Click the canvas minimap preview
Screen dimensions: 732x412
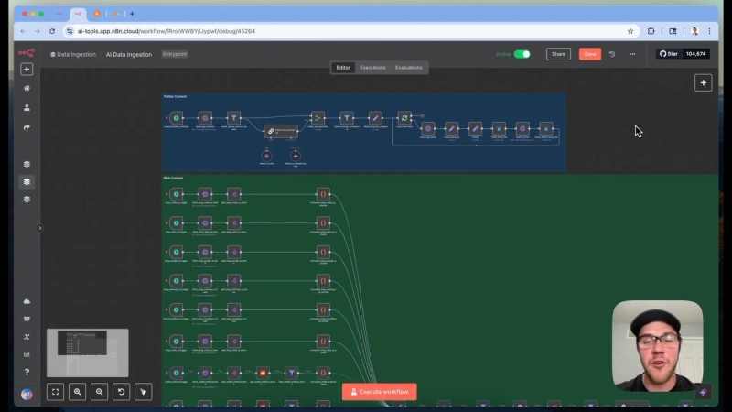tap(87, 352)
